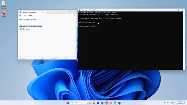Click the 'dispatch start' line in Notepad
Image resolution: width=187 pixels, height=105 pixels.
pos(25,30)
